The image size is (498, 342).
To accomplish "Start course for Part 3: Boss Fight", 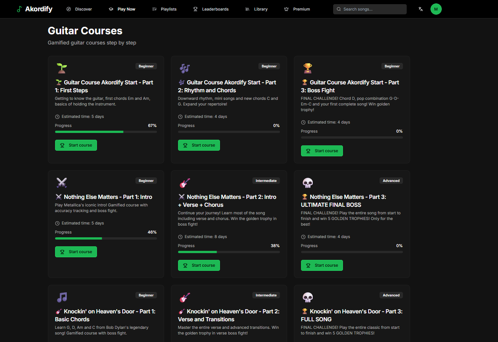I will pyautogui.click(x=322, y=151).
